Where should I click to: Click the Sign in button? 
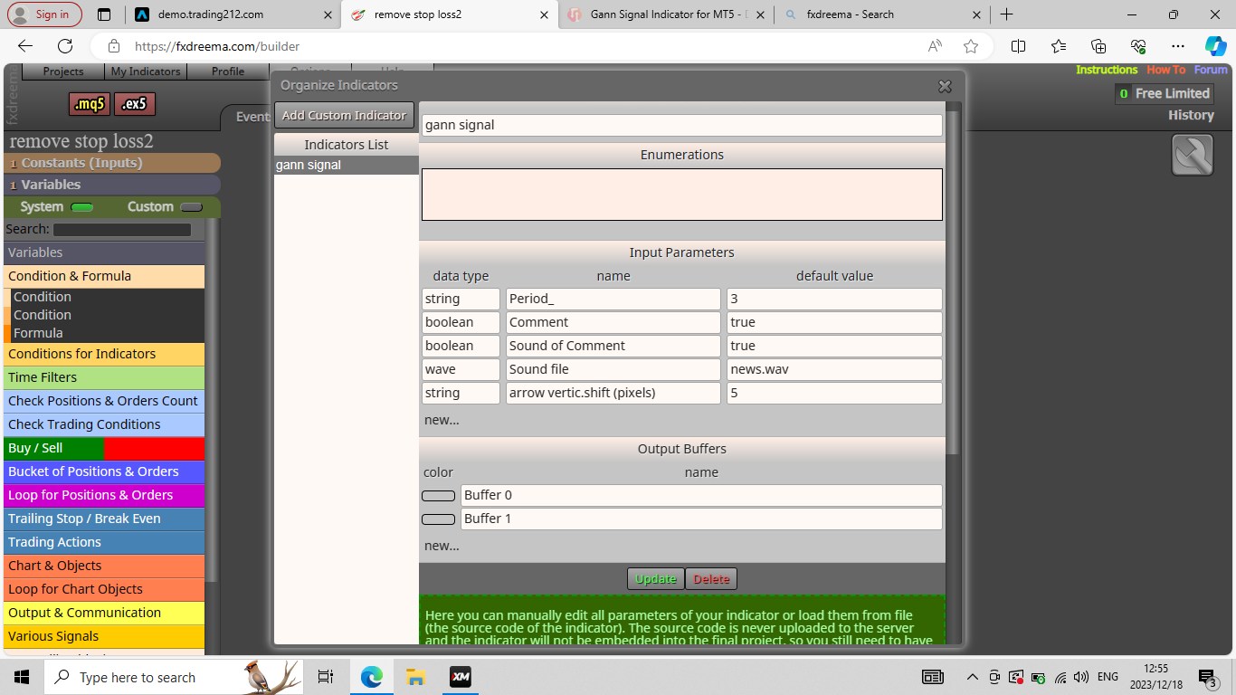pyautogui.click(x=44, y=14)
